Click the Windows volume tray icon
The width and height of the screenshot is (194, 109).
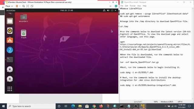point(176,106)
